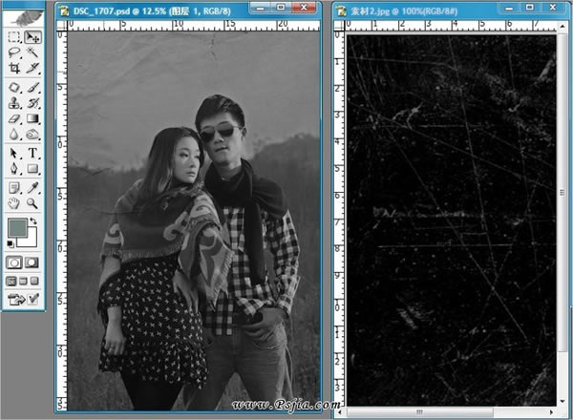Reset to default black and white colors

click(x=11, y=243)
